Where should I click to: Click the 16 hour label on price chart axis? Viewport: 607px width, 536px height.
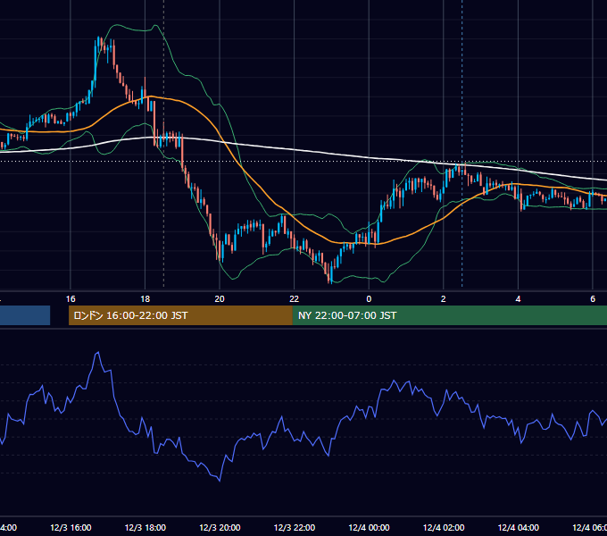click(x=71, y=299)
